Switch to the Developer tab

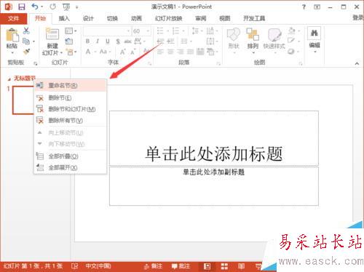point(254,18)
